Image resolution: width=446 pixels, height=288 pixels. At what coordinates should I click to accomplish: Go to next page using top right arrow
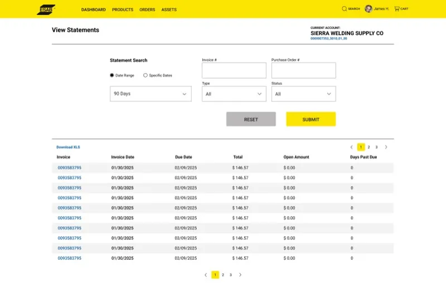click(386, 147)
